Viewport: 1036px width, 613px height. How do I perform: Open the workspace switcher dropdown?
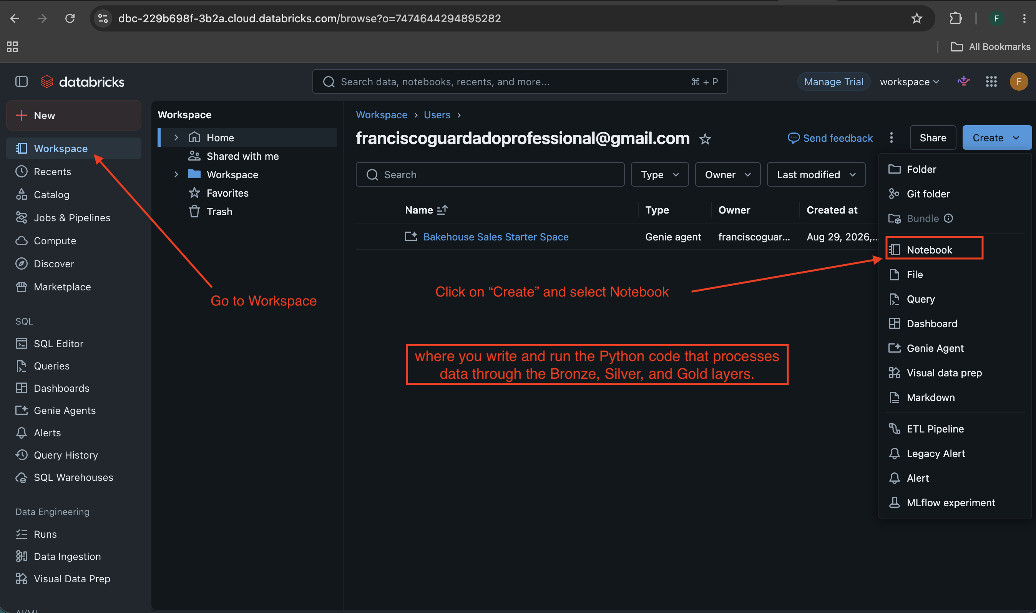(910, 82)
